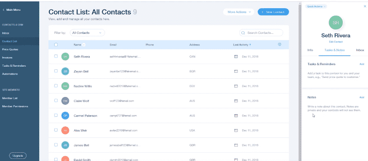Click the Alex Weir name
The height and width of the screenshot is (161, 368).
80,130
